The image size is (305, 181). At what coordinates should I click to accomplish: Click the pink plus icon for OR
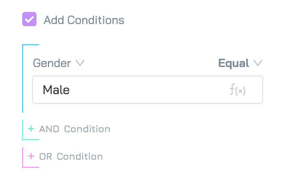(x=31, y=156)
